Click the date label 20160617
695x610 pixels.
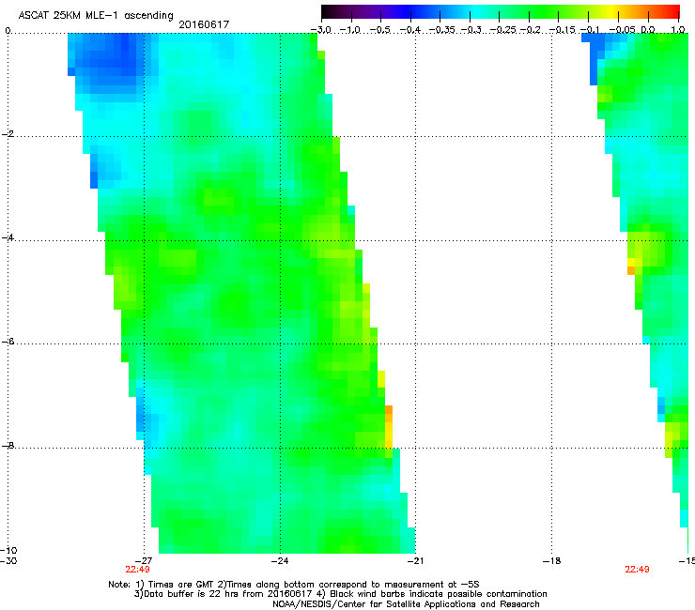(204, 24)
